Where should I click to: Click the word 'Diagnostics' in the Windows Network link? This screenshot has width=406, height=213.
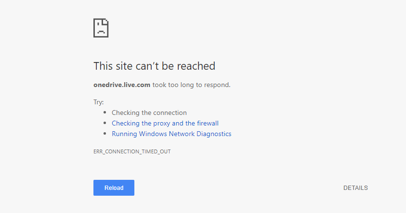214,134
